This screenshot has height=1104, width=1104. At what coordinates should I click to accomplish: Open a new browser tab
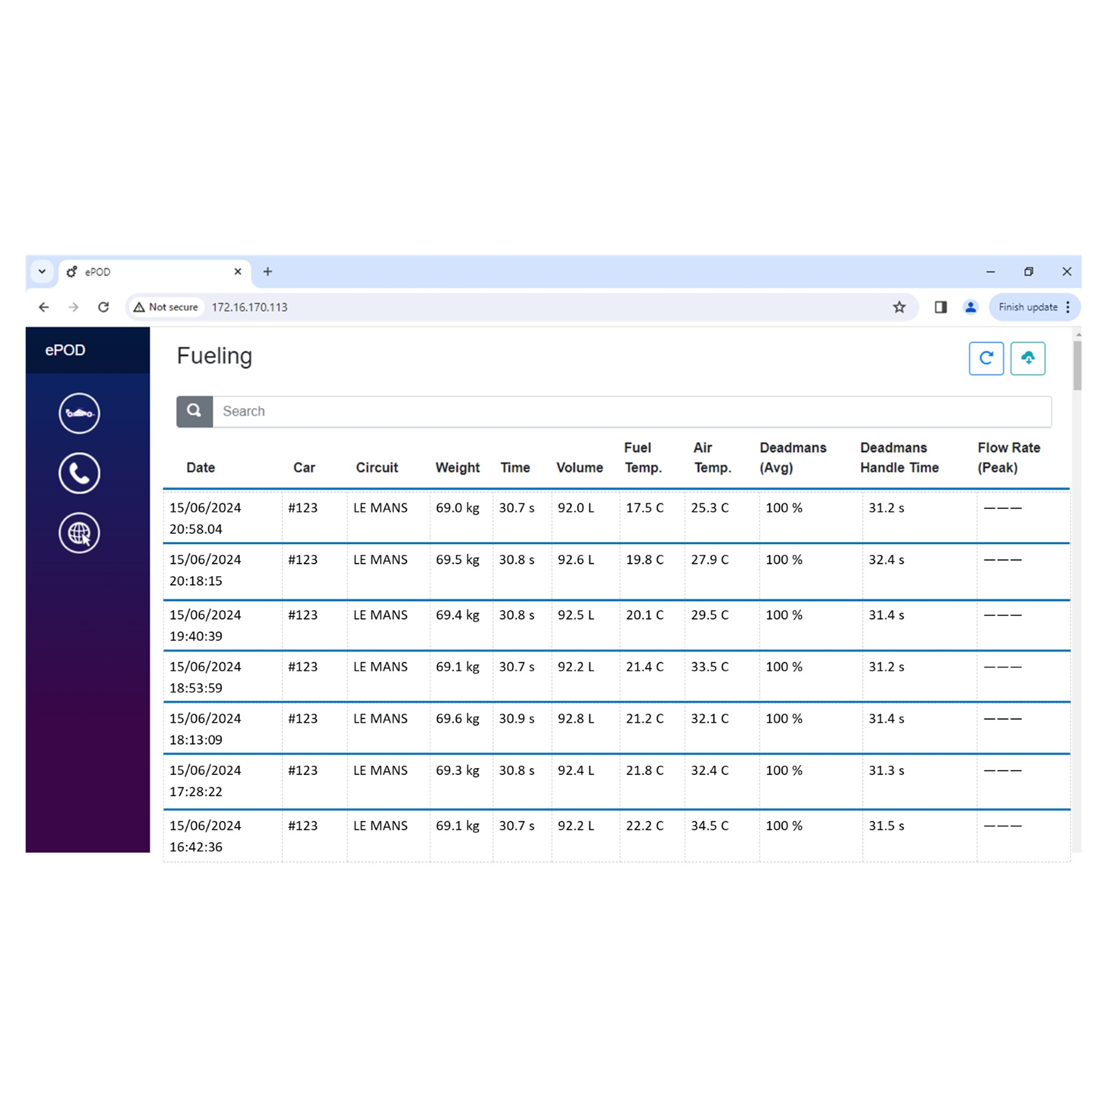tap(268, 272)
